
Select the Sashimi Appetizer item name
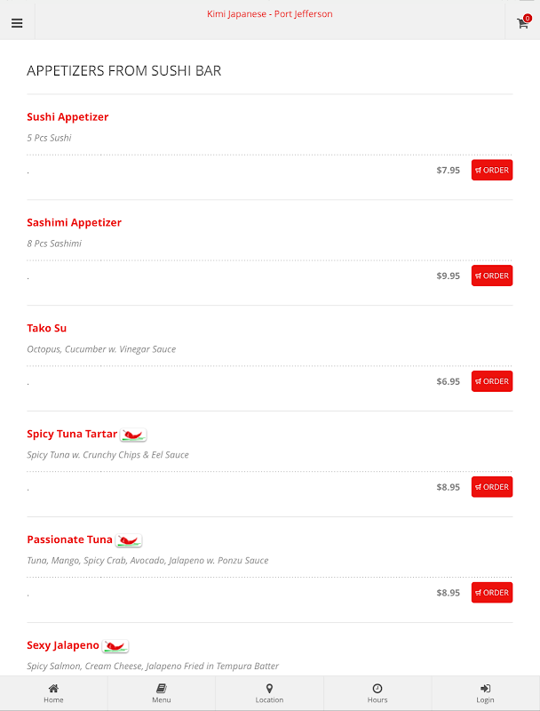coord(75,223)
